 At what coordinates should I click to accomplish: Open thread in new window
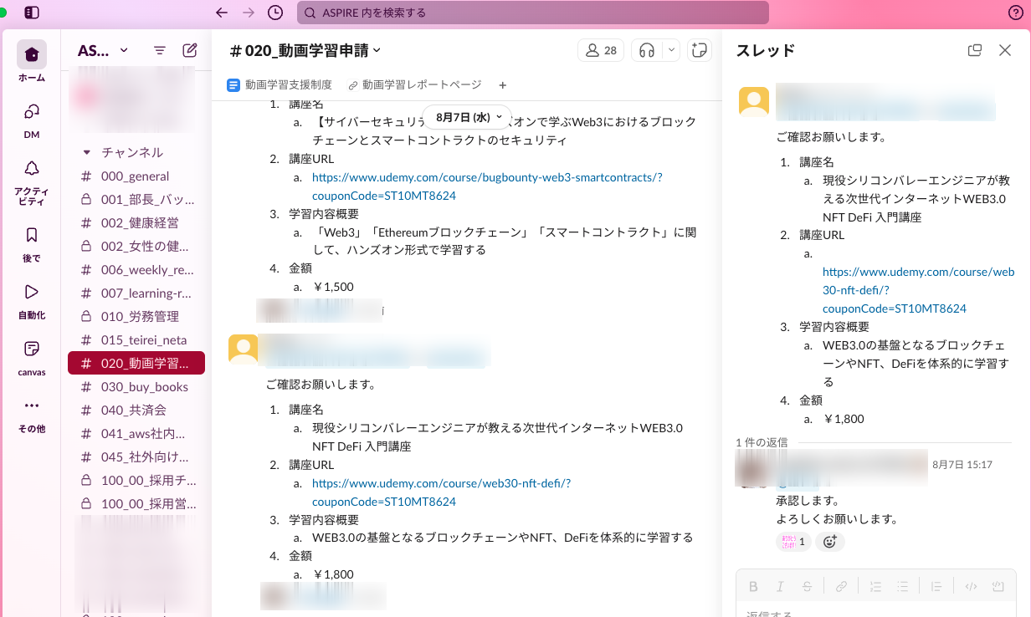click(974, 50)
